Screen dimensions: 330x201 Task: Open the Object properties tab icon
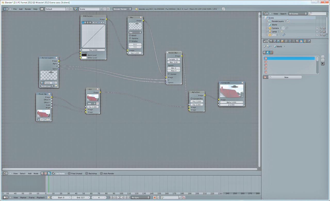coord(282,41)
